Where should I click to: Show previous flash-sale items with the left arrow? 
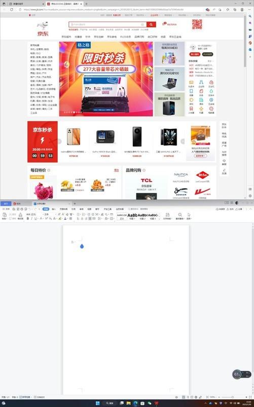tap(59, 141)
